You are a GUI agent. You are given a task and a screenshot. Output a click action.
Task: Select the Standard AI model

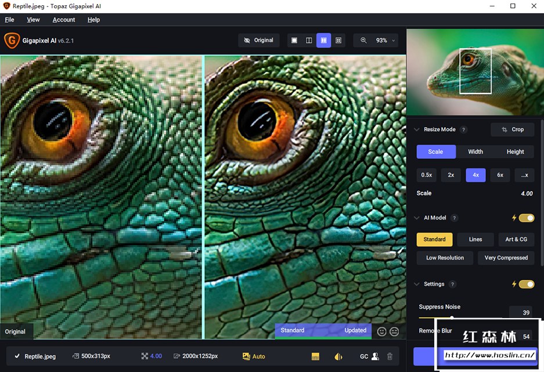[x=434, y=239]
